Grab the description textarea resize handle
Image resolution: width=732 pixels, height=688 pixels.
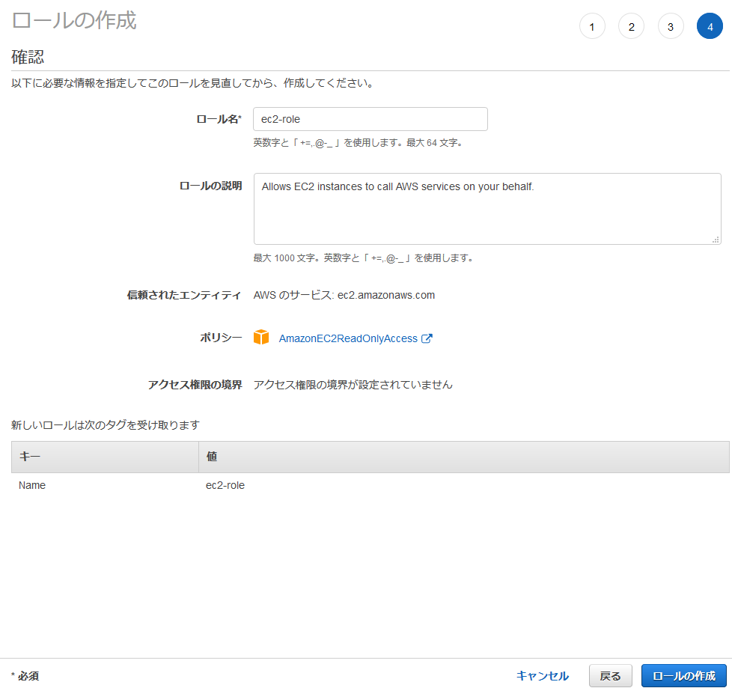pyautogui.click(x=716, y=240)
